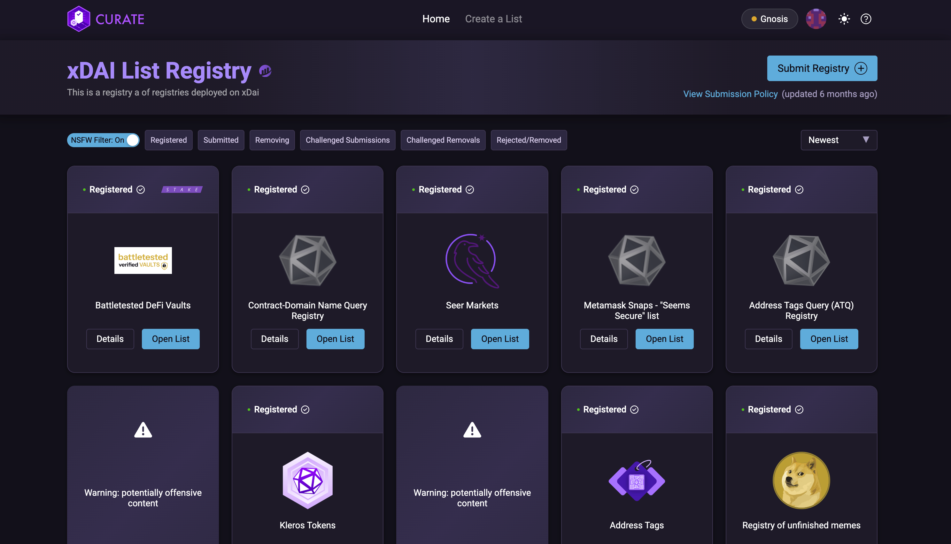Viewport: 951px width, 544px height.
Task: Click the Seer Markets card title
Action: 472,305
